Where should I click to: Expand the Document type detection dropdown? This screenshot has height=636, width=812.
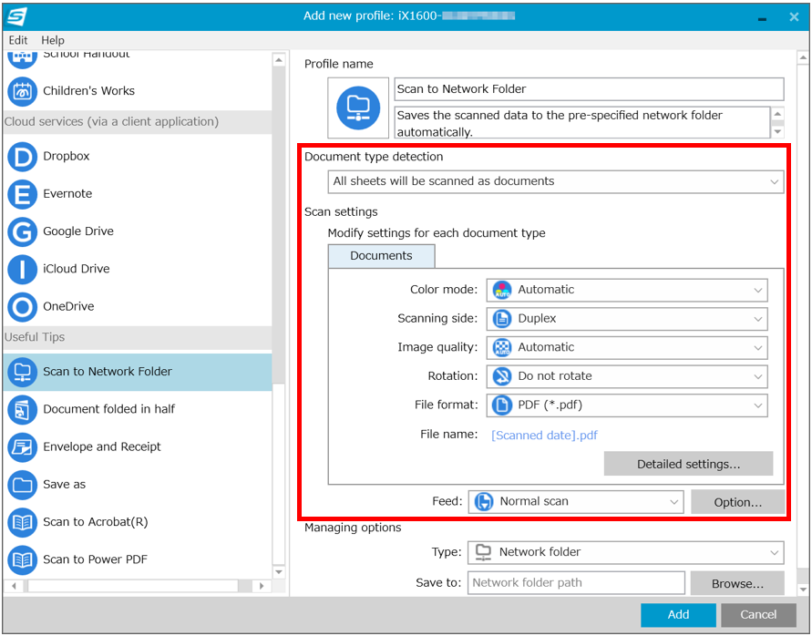[x=555, y=181]
